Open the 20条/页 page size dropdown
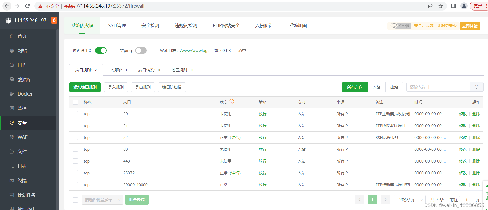The height and width of the screenshot is (210, 488). tap(409, 200)
